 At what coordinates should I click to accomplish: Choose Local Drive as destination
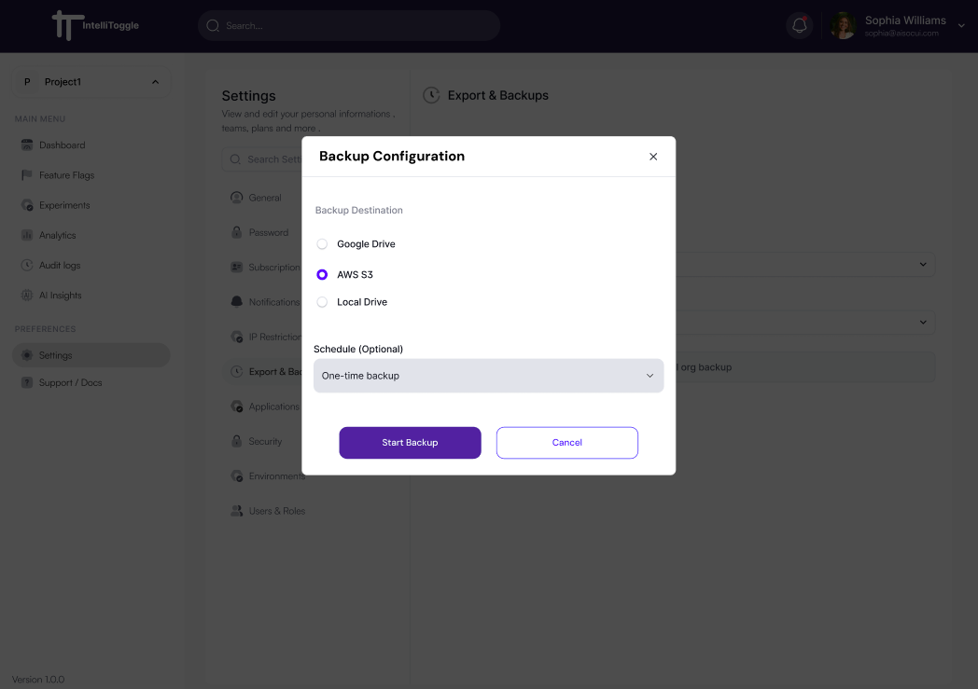pos(322,302)
